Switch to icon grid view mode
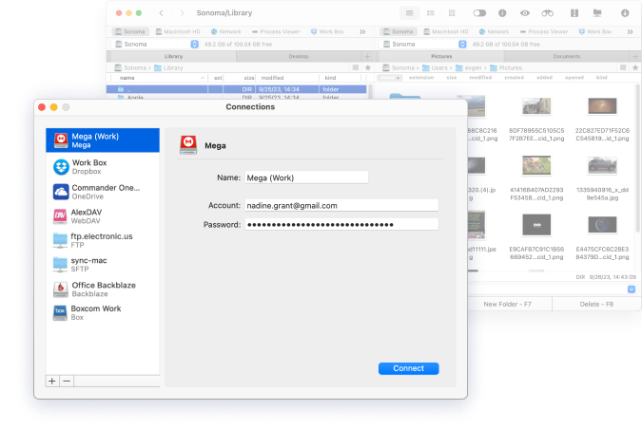Viewport: 642px width, 429px height. click(x=453, y=13)
